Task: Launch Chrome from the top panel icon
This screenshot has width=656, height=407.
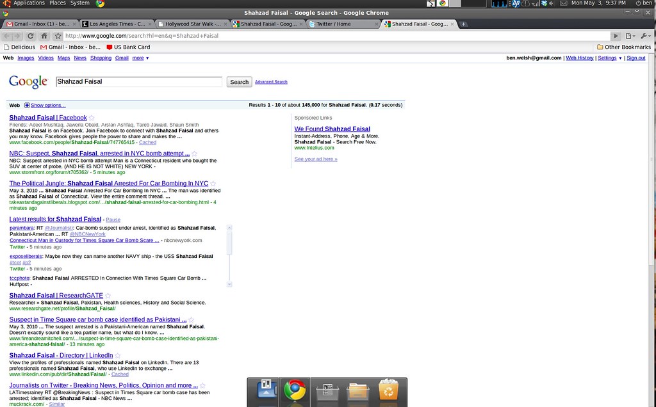Action: click(x=100, y=4)
